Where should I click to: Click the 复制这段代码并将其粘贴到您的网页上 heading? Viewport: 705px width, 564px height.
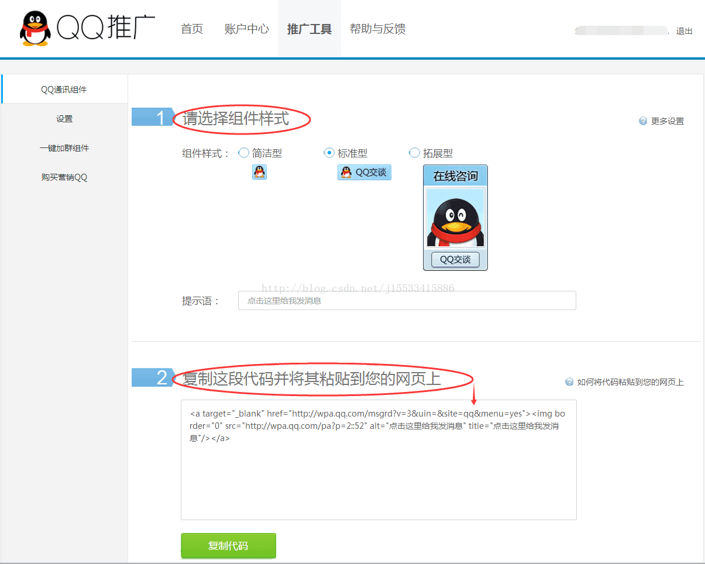pos(312,379)
